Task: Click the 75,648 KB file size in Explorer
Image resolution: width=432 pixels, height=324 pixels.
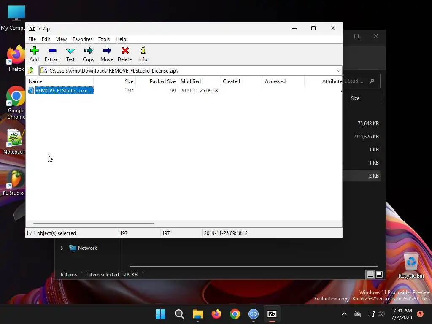Action: pos(368,124)
